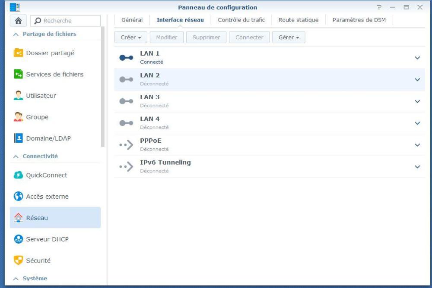The image size is (432, 288).
Task: Expand the LAN 1 details chevron
Action: point(417,58)
